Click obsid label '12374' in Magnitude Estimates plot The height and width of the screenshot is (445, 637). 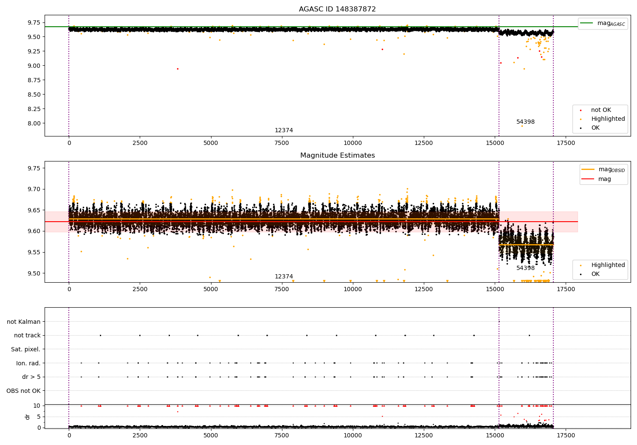tap(284, 277)
